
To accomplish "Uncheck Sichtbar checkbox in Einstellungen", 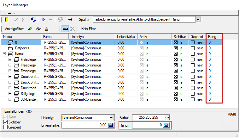I will [x=6, y=122].
